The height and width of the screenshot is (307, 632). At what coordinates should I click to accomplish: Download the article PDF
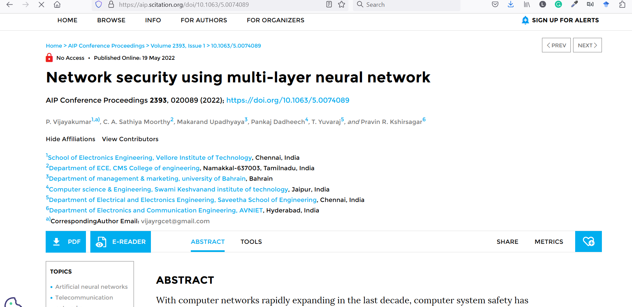point(66,242)
